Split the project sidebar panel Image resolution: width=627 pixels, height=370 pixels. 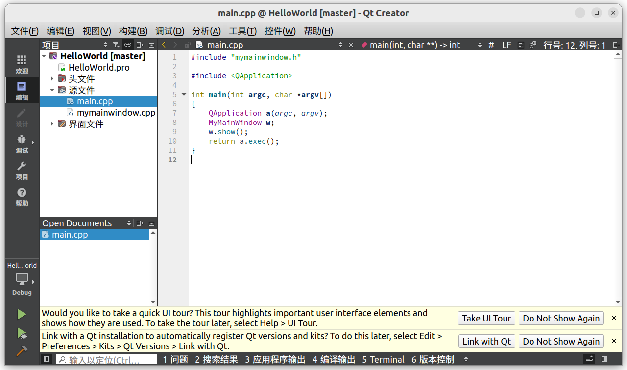point(140,45)
